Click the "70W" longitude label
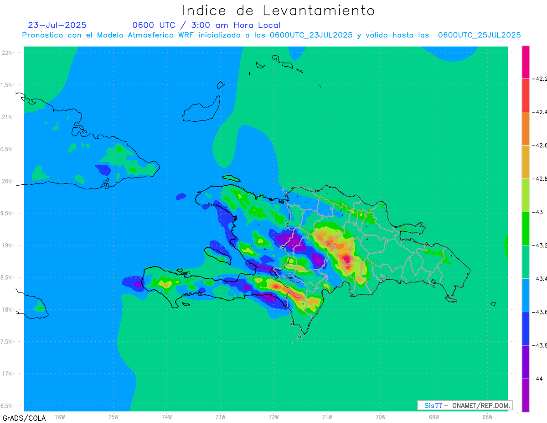The width and height of the screenshot is (547, 423). [x=381, y=417]
